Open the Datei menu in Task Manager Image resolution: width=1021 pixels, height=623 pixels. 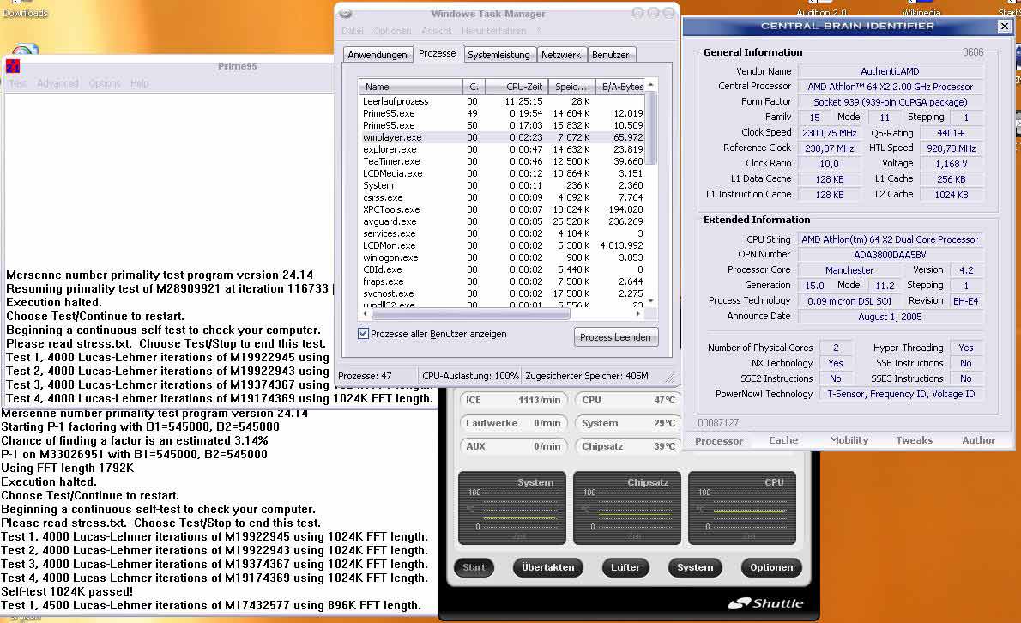tap(353, 31)
